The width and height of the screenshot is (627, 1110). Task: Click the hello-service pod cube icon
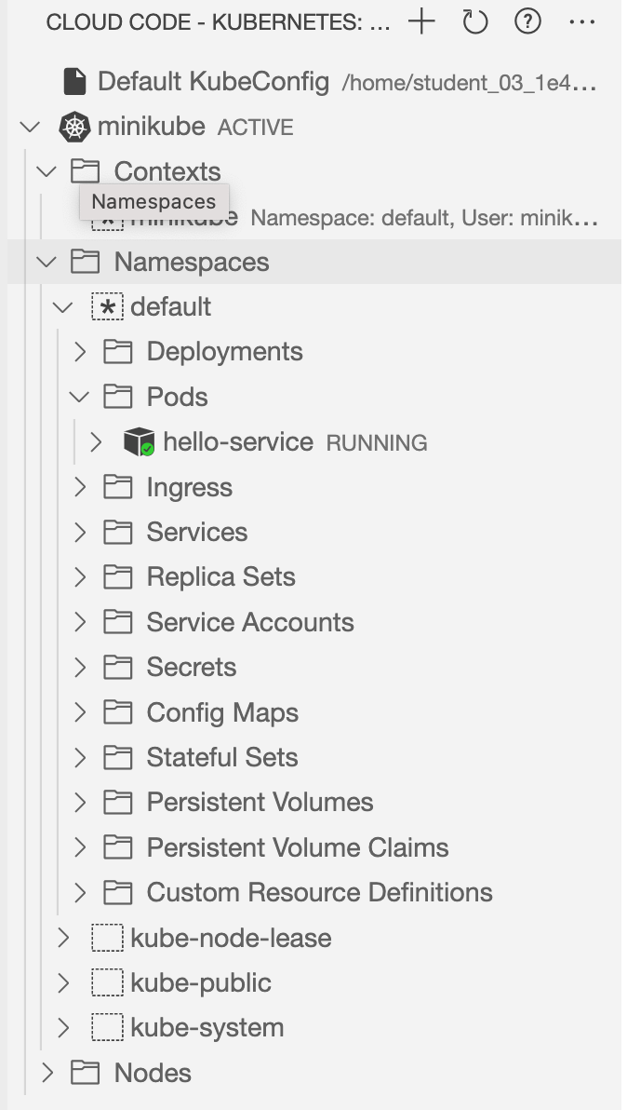[x=139, y=442]
